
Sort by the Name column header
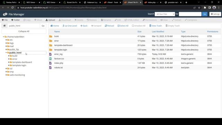(x=57, y=32)
